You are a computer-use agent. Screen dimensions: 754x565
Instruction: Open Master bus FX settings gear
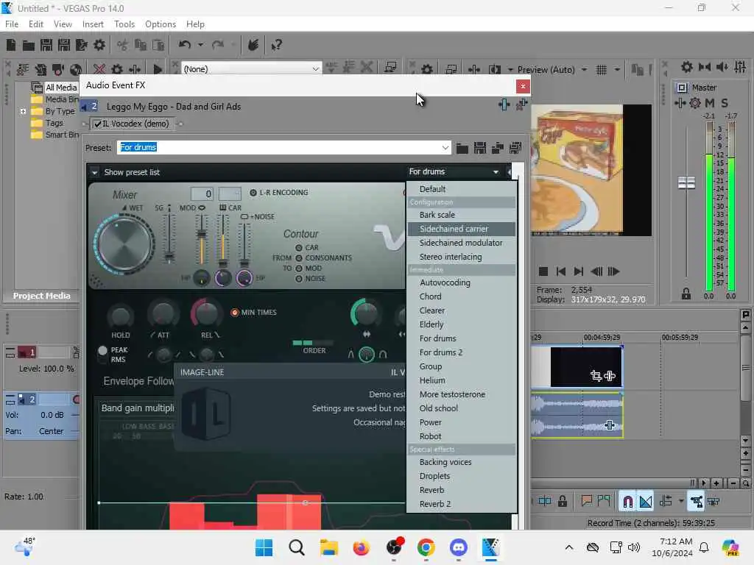coord(695,103)
